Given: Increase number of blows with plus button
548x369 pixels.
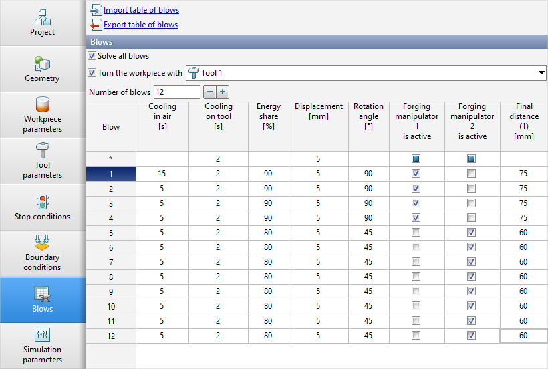Looking at the screenshot, I should pos(223,92).
